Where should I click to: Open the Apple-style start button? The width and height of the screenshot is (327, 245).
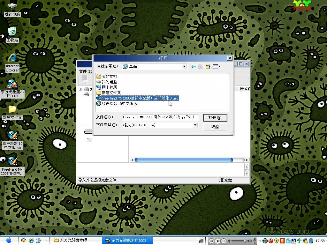tap(9, 241)
